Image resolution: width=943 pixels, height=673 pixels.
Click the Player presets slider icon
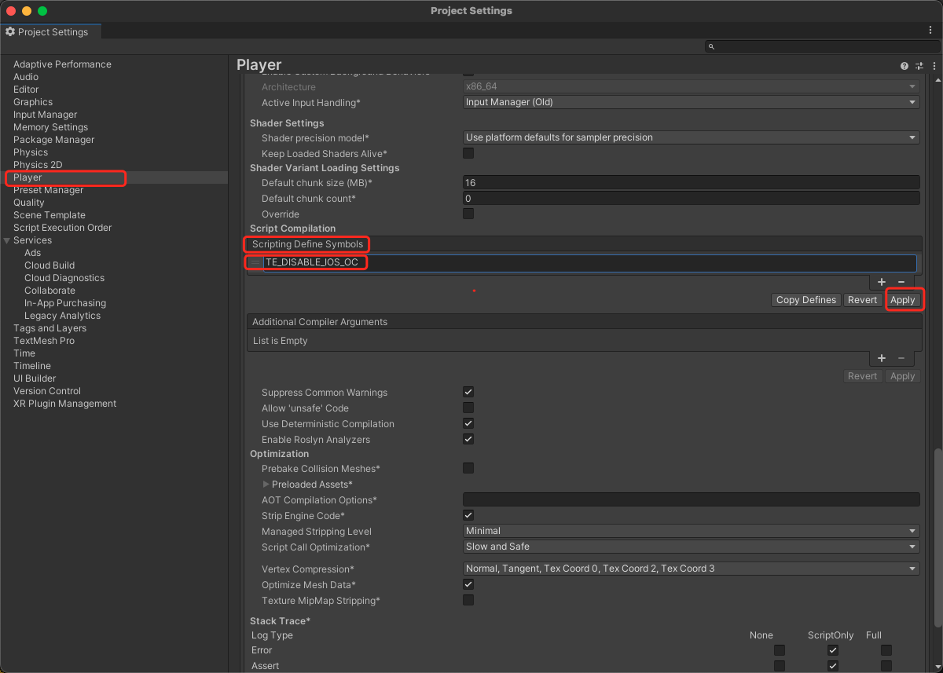(x=919, y=66)
